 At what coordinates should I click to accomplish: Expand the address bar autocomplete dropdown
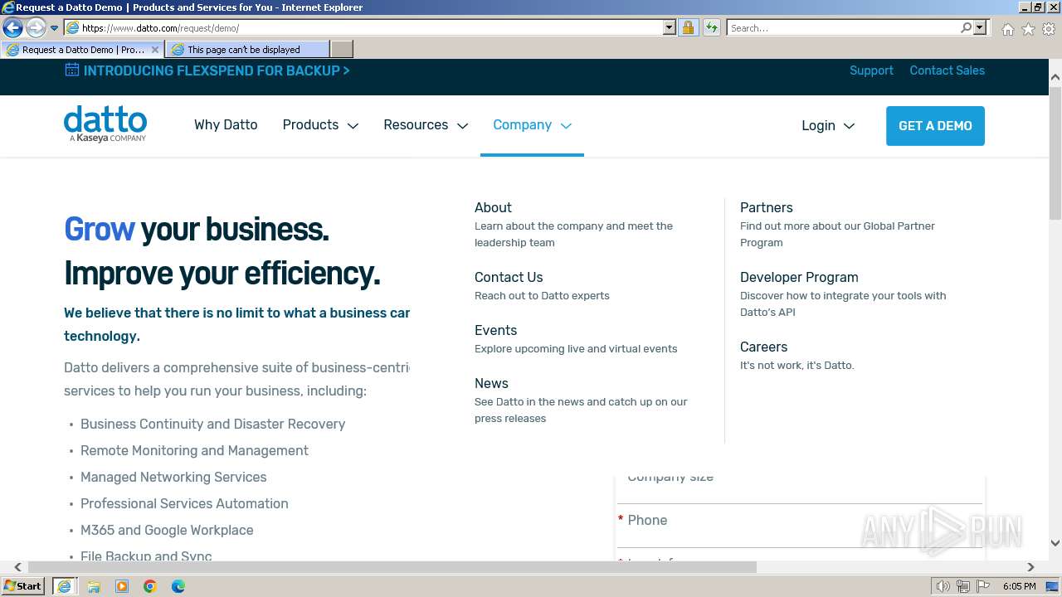click(670, 28)
